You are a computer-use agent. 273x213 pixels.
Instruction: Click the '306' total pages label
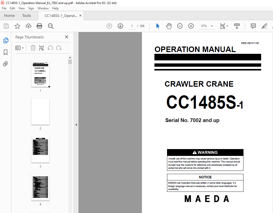pyautogui.click(x=142, y=26)
